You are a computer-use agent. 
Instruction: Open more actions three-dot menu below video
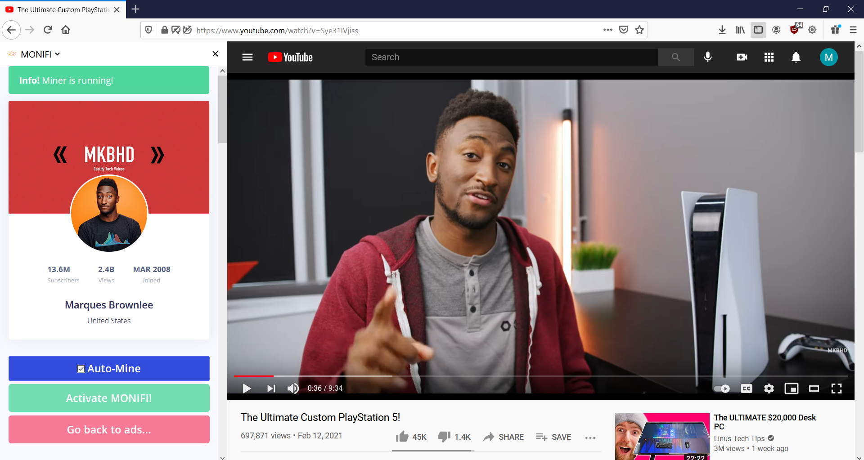click(x=590, y=438)
